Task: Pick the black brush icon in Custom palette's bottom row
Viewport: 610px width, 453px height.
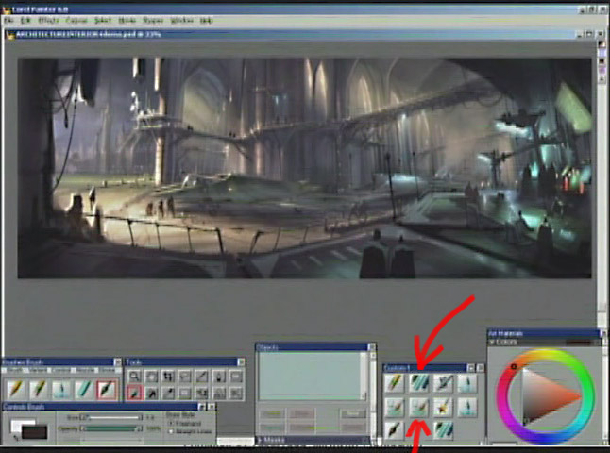Action: point(395,430)
